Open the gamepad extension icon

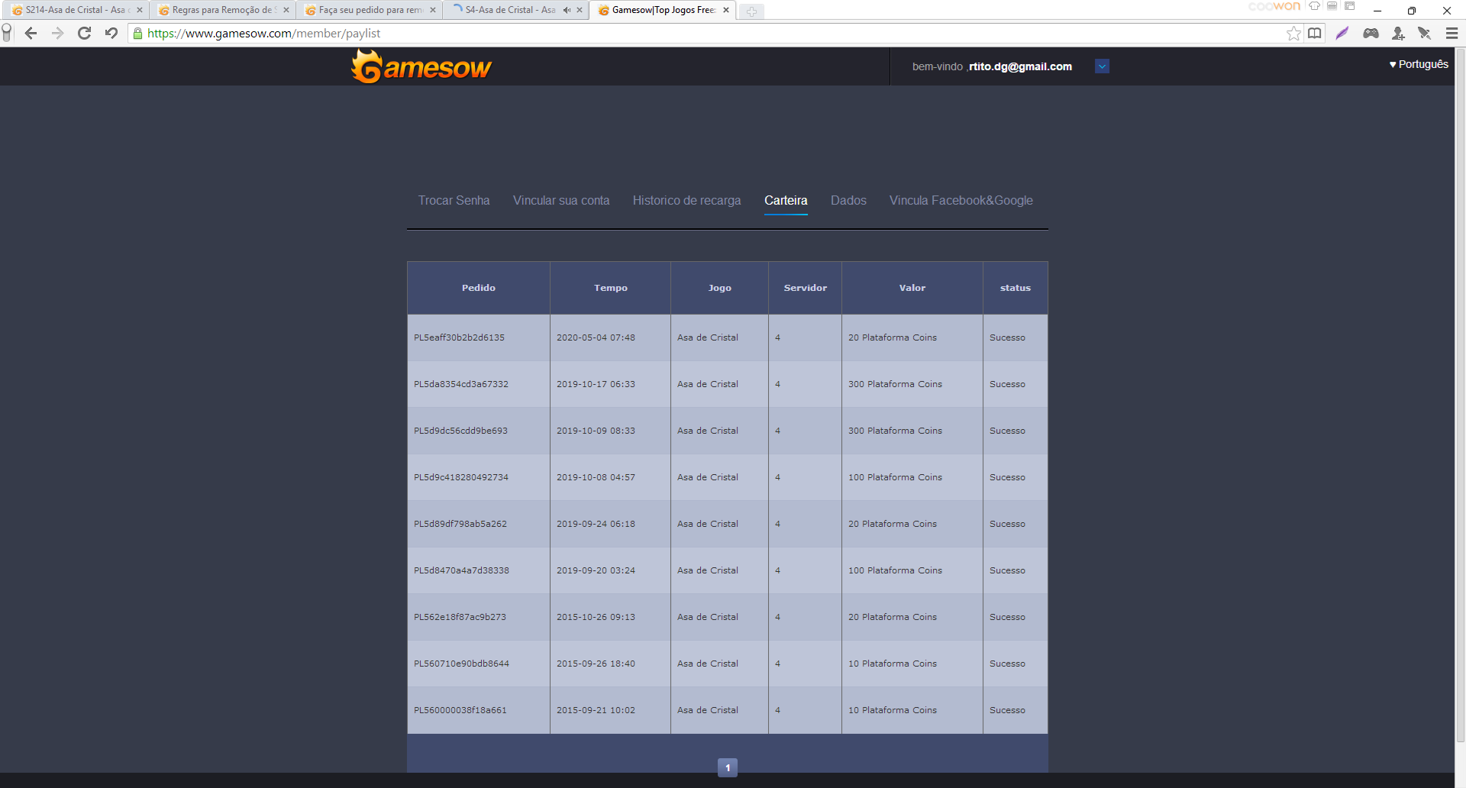(1371, 33)
